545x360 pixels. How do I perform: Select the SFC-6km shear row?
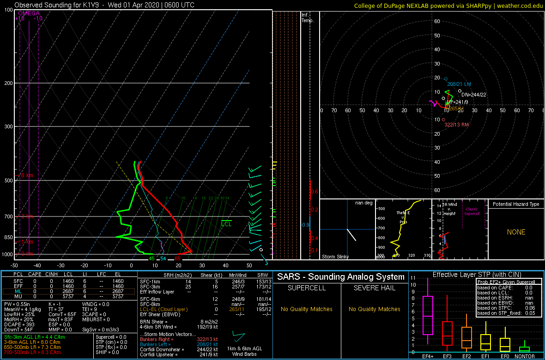(205, 299)
